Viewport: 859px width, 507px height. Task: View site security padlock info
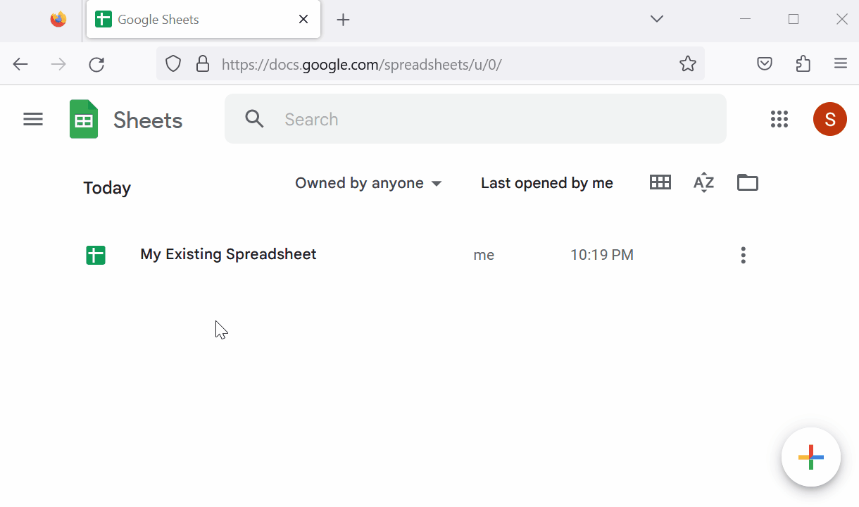point(203,64)
